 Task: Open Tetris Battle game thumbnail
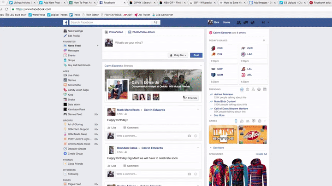[223, 134]
